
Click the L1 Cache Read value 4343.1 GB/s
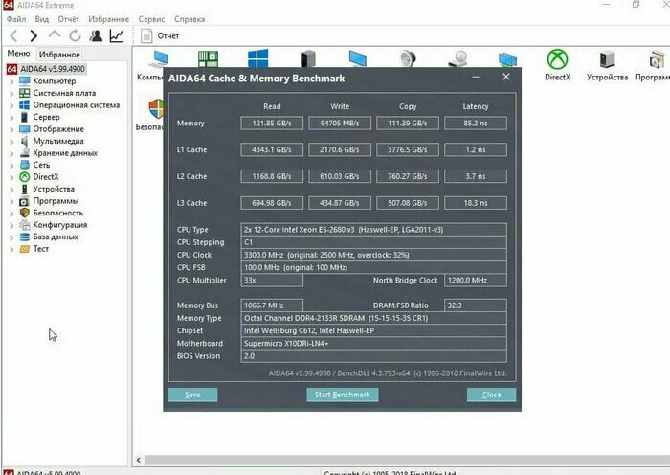[272, 149]
